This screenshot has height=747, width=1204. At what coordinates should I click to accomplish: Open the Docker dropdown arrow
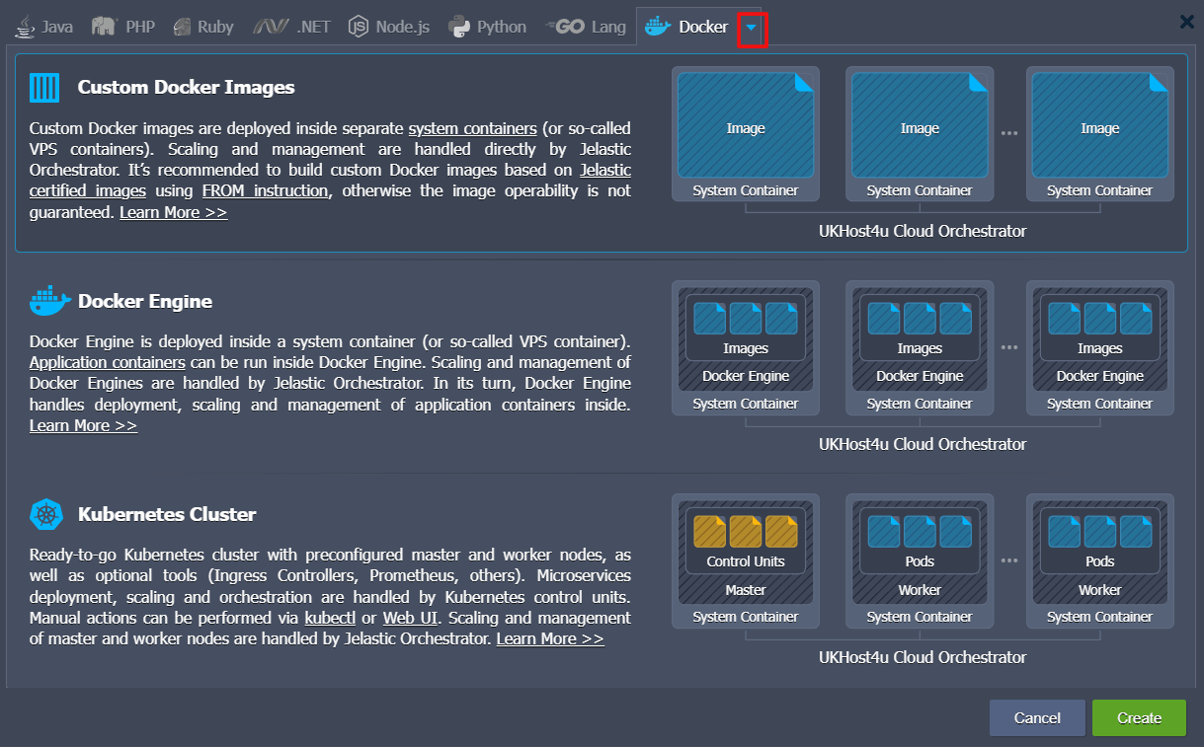click(x=753, y=29)
